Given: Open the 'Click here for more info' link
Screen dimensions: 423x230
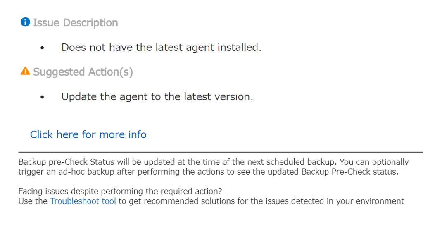Looking at the screenshot, I should pyautogui.click(x=88, y=134).
